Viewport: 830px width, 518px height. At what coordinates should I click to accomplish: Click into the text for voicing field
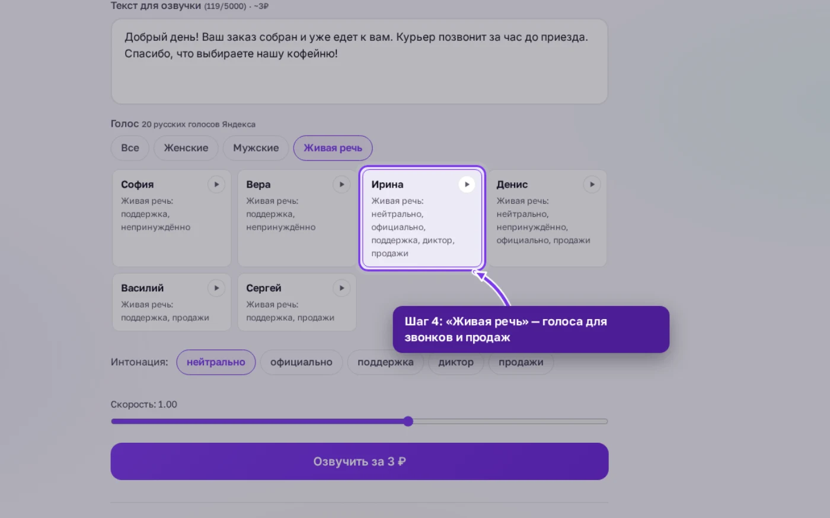(x=359, y=62)
